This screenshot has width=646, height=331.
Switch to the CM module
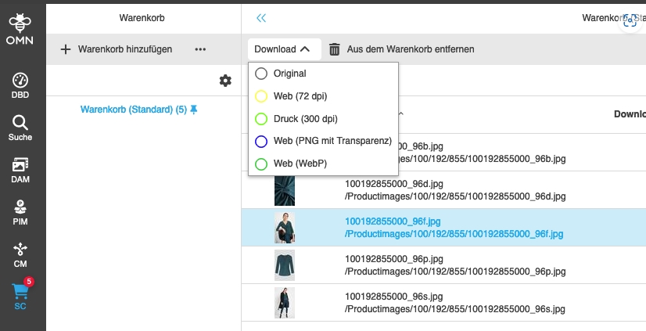pyautogui.click(x=21, y=255)
